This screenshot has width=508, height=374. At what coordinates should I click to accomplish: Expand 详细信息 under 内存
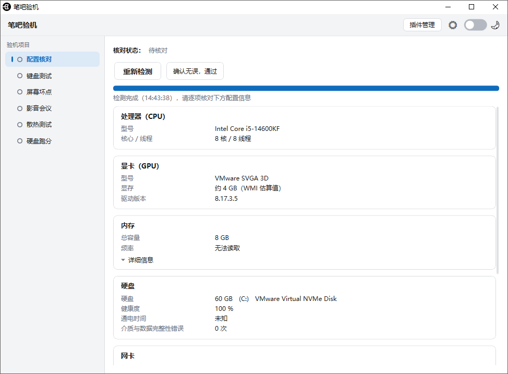tap(137, 260)
